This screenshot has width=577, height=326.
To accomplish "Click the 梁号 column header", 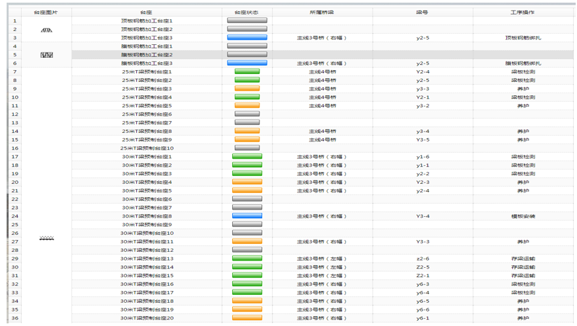I will tap(423, 13).
